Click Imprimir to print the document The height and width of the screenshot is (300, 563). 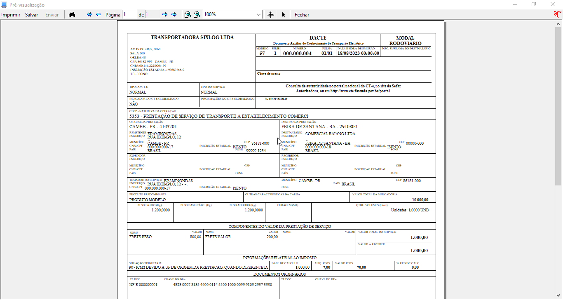pos(11,15)
